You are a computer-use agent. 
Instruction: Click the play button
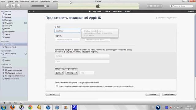[x=13, y=6]
